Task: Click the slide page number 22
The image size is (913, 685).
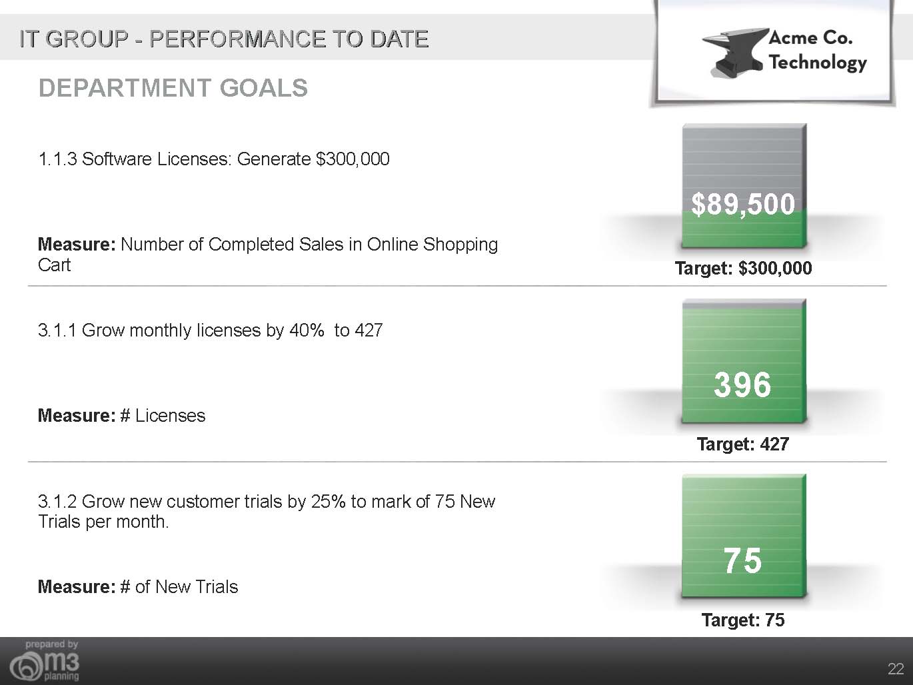Action: point(895,669)
